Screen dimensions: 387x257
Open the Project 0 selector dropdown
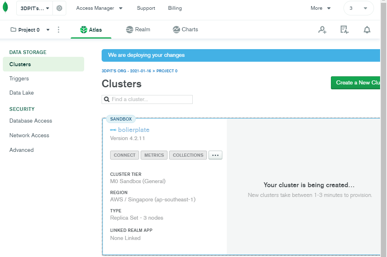[30, 30]
